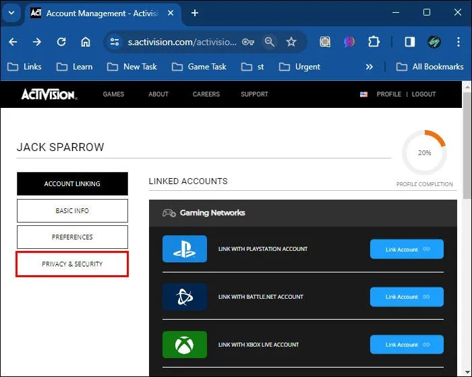Click the PlayStation logo tile

click(x=185, y=249)
